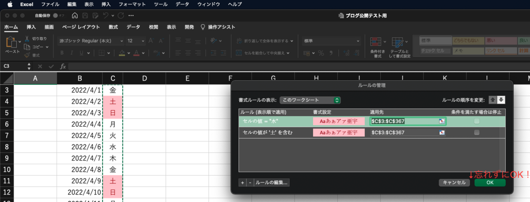
Task: Click the Format Painter (書式) brush icon
Action: (x=27, y=55)
